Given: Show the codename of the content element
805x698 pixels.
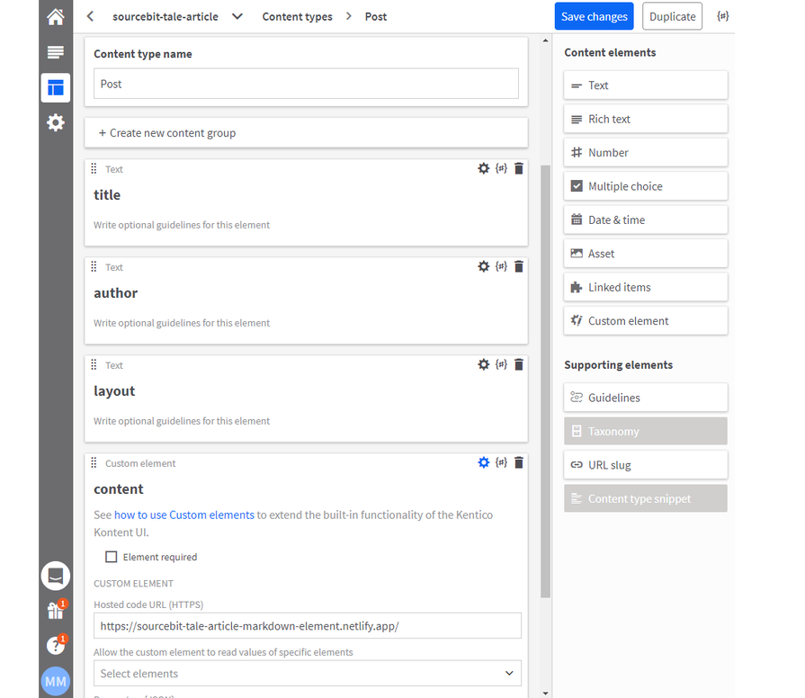Looking at the screenshot, I should 501,462.
